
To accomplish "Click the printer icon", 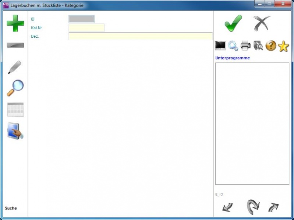I will click(245, 46).
